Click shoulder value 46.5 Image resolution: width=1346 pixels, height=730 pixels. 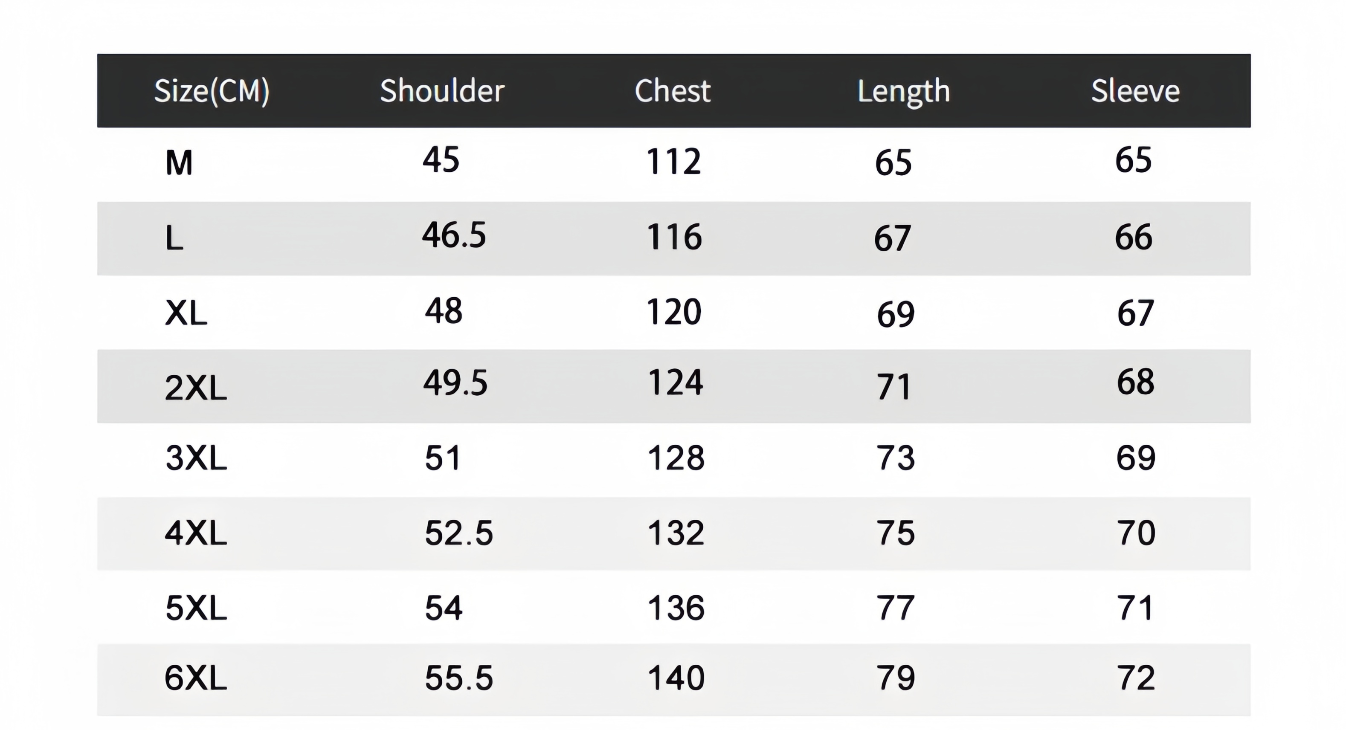pos(454,235)
